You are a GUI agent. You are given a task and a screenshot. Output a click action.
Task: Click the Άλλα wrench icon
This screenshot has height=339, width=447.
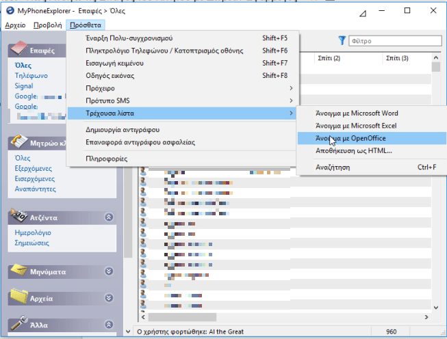18,323
